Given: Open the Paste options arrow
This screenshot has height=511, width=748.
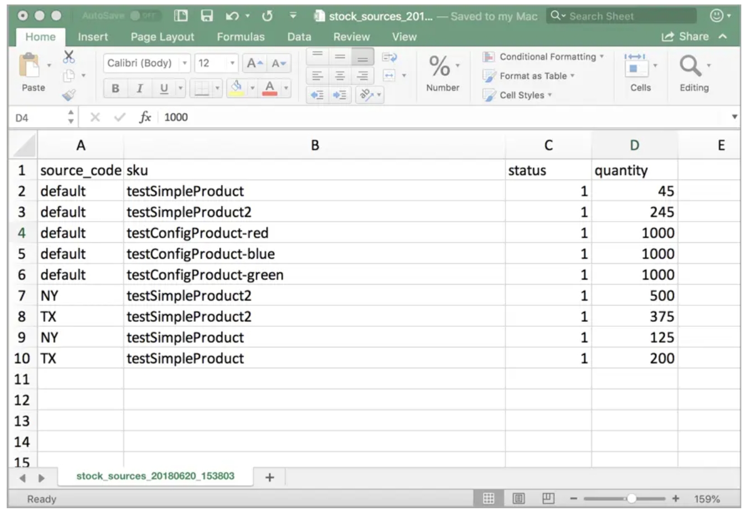Looking at the screenshot, I should [49, 66].
